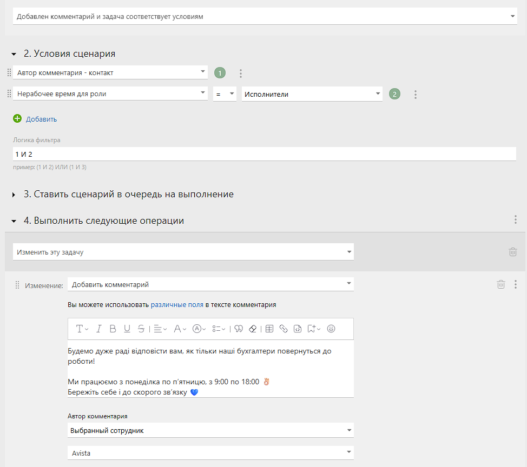Delete the 'Изменить эту задачу' operation
The height and width of the screenshot is (467, 527).
[512, 252]
